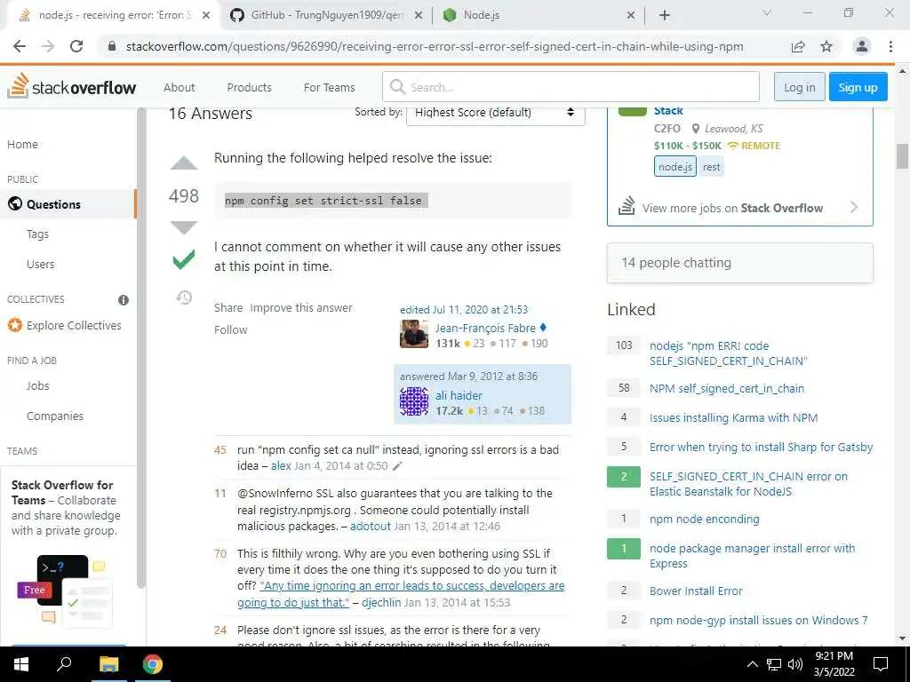Go to Home in left sidebar
The image size is (910, 682).
click(x=22, y=145)
